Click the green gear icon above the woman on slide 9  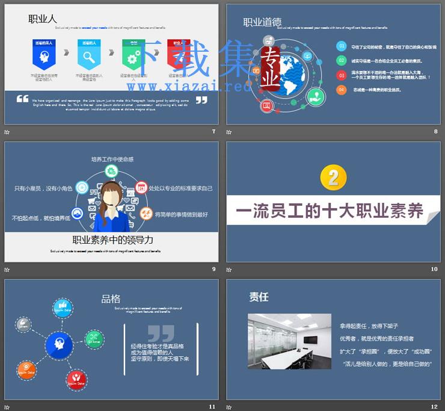(111, 171)
